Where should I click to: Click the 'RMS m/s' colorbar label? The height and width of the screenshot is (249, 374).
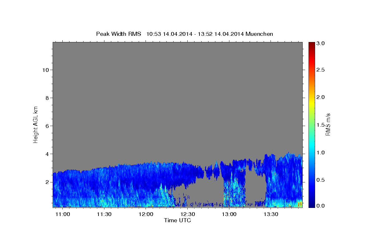pos(328,124)
